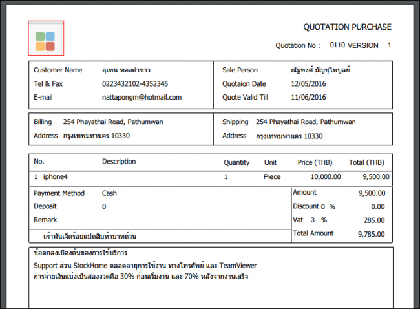Click the Remark label
Viewport: 420px width, 309px height.
point(45,220)
